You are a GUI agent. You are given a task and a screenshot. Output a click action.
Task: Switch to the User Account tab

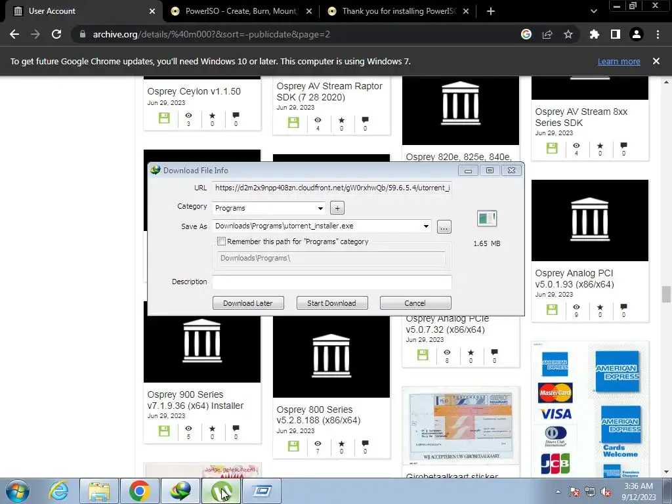click(81, 11)
